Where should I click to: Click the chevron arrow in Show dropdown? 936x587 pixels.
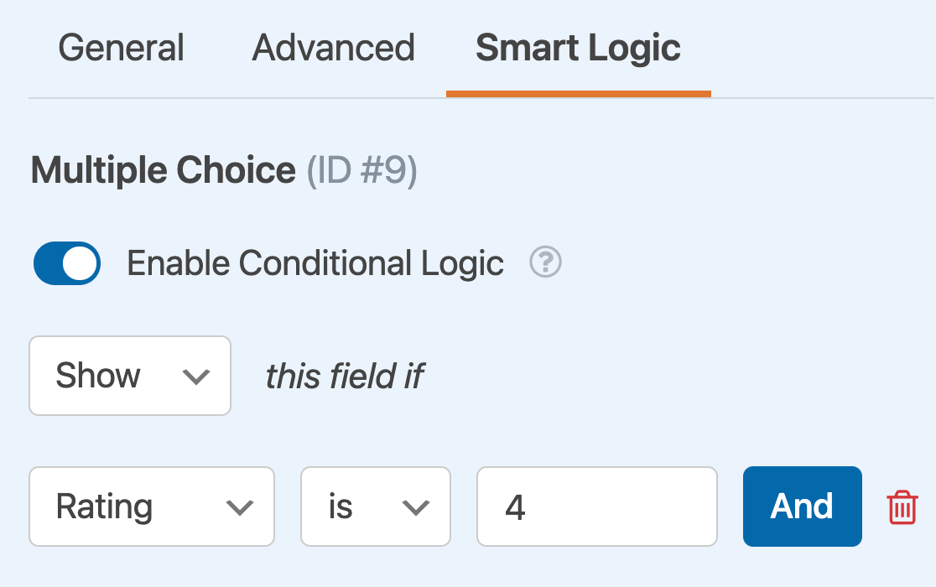click(x=195, y=377)
